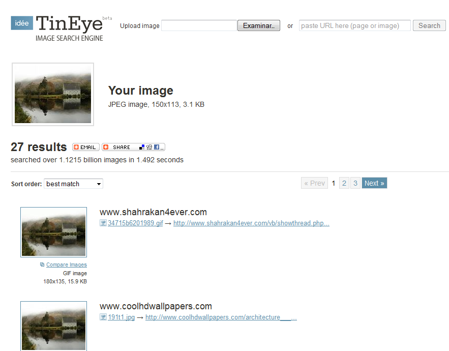This screenshot has width=449, height=351.
Task: Go to results page 3
Action: coord(355,183)
